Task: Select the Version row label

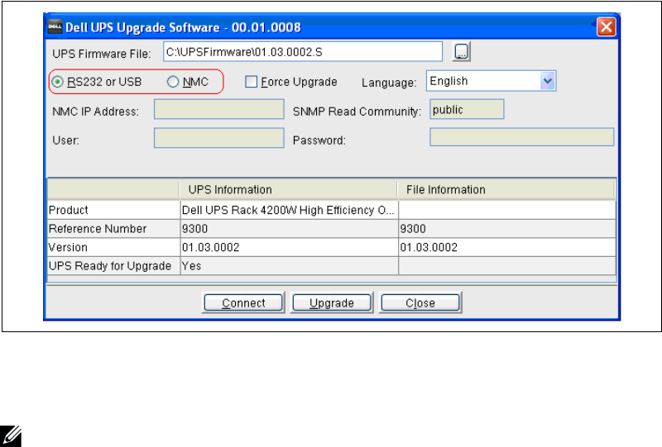Action: (68, 247)
